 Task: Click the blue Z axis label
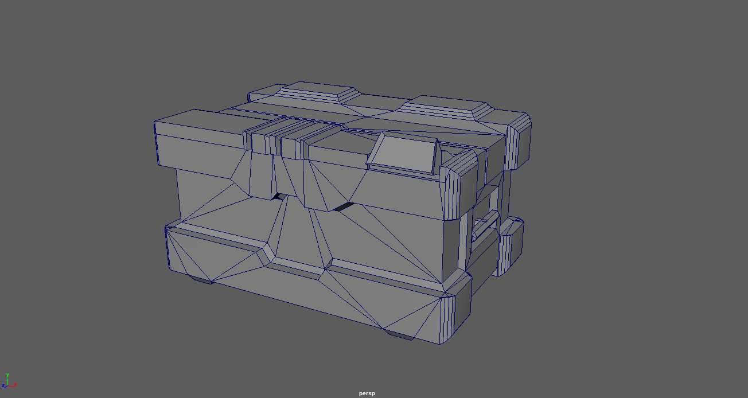pyautogui.click(x=3, y=387)
